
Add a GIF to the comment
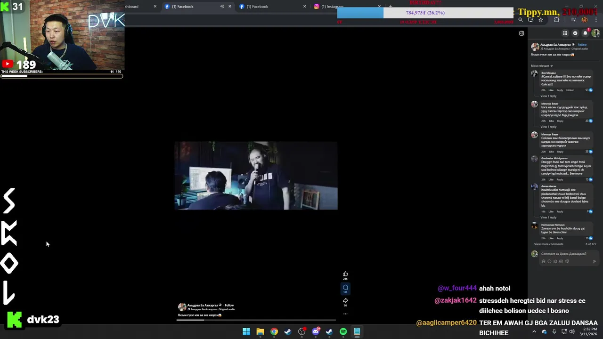pos(561,261)
